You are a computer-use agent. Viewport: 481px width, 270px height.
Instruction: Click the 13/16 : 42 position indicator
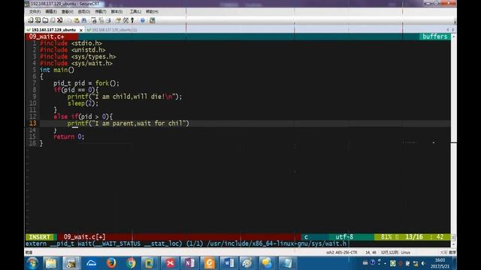click(x=425, y=237)
